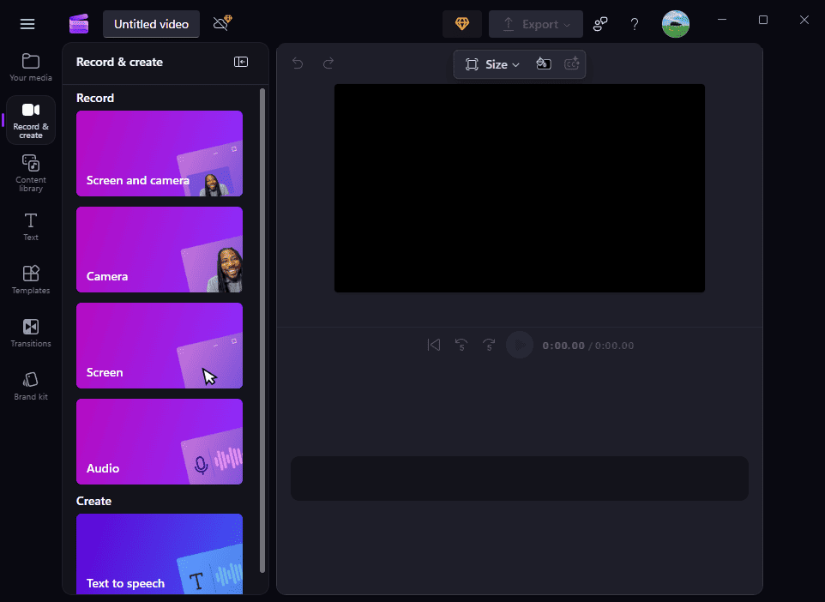Switch to the Record & create tab
The image size is (825, 602).
click(x=30, y=119)
